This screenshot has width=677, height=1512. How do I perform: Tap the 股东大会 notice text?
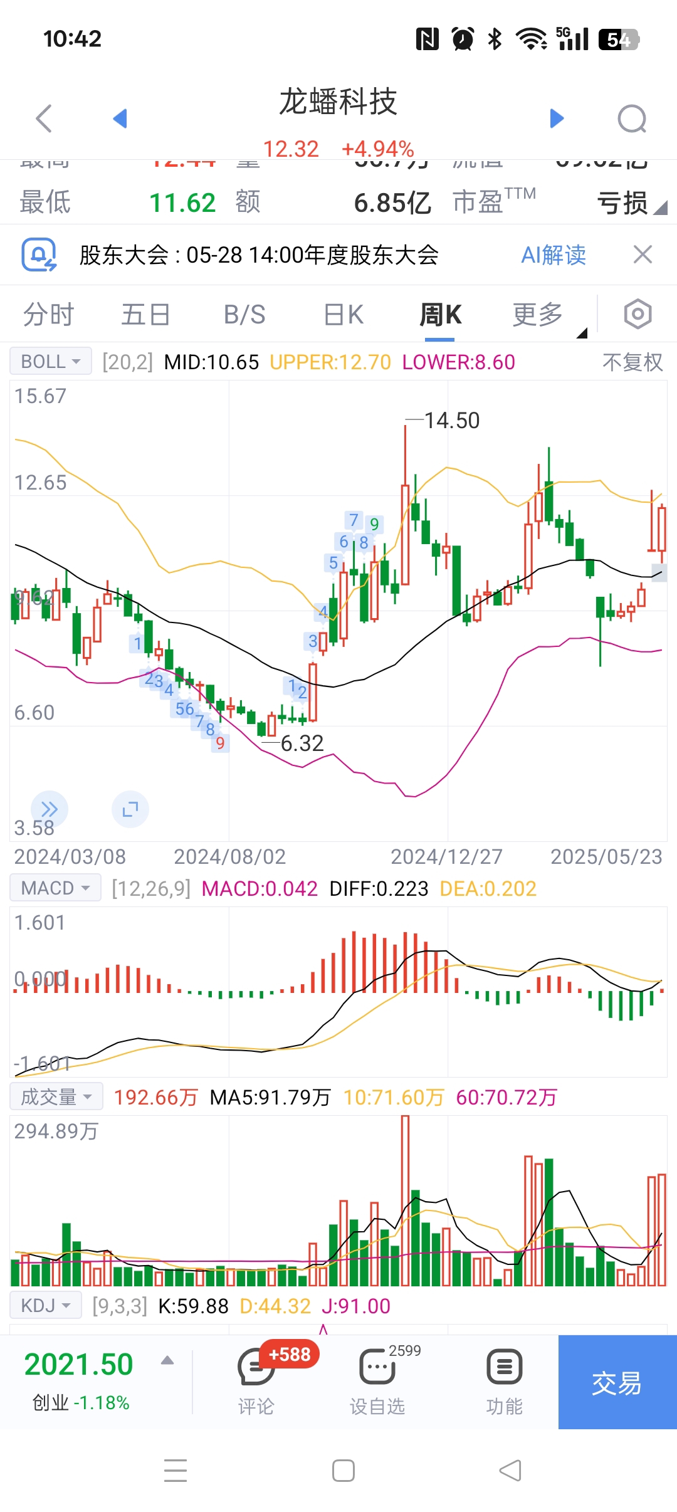pos(259,255)
